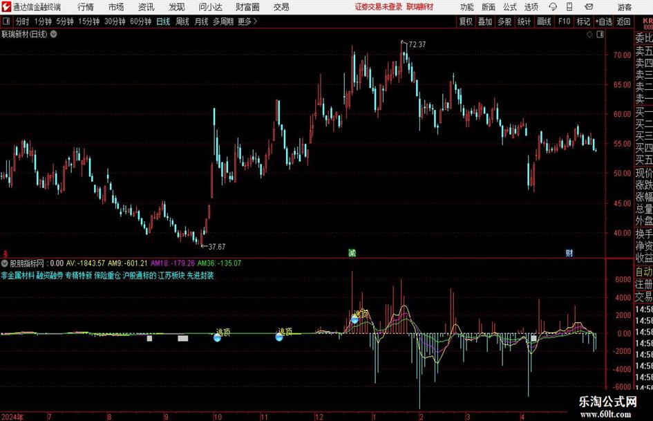This screenshot has height=421, width=653.
Task: Click the 保险重仓 tag
Action: click(x=107, y=276)
